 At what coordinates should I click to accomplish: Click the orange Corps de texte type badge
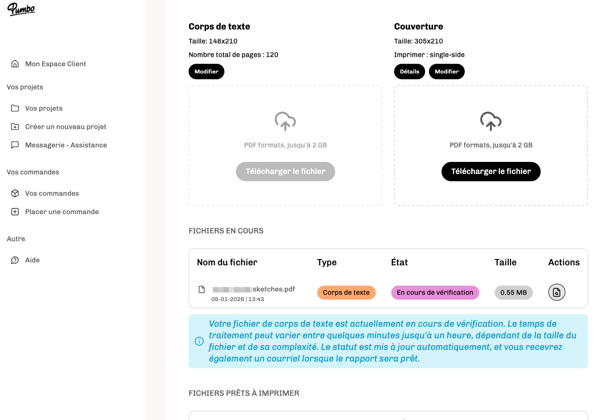[x=346, y=292]
